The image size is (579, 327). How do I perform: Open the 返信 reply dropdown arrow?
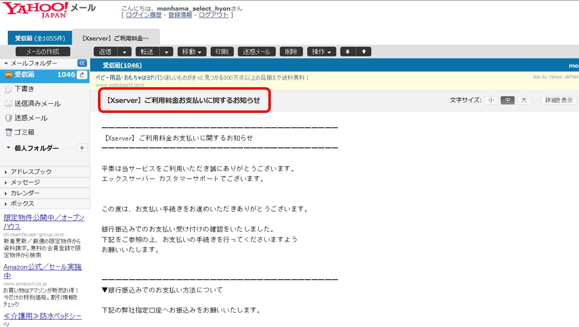pos(125,52)
